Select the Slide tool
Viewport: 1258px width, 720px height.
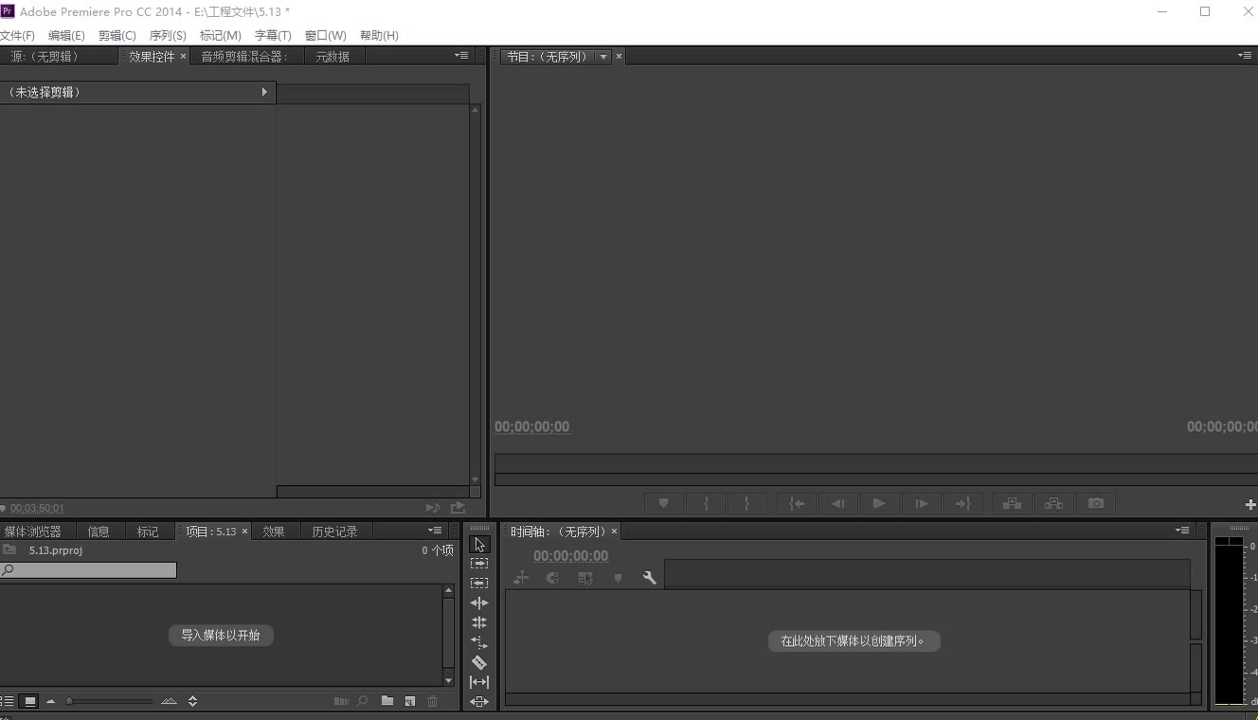(479, 702)
